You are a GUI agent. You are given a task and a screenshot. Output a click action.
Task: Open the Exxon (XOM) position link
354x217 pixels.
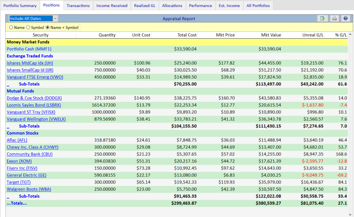tap(19, 161)
